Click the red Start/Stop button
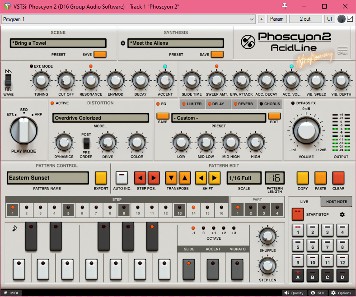Viewport: 356px width, 297px height. (x=298, y=214)
